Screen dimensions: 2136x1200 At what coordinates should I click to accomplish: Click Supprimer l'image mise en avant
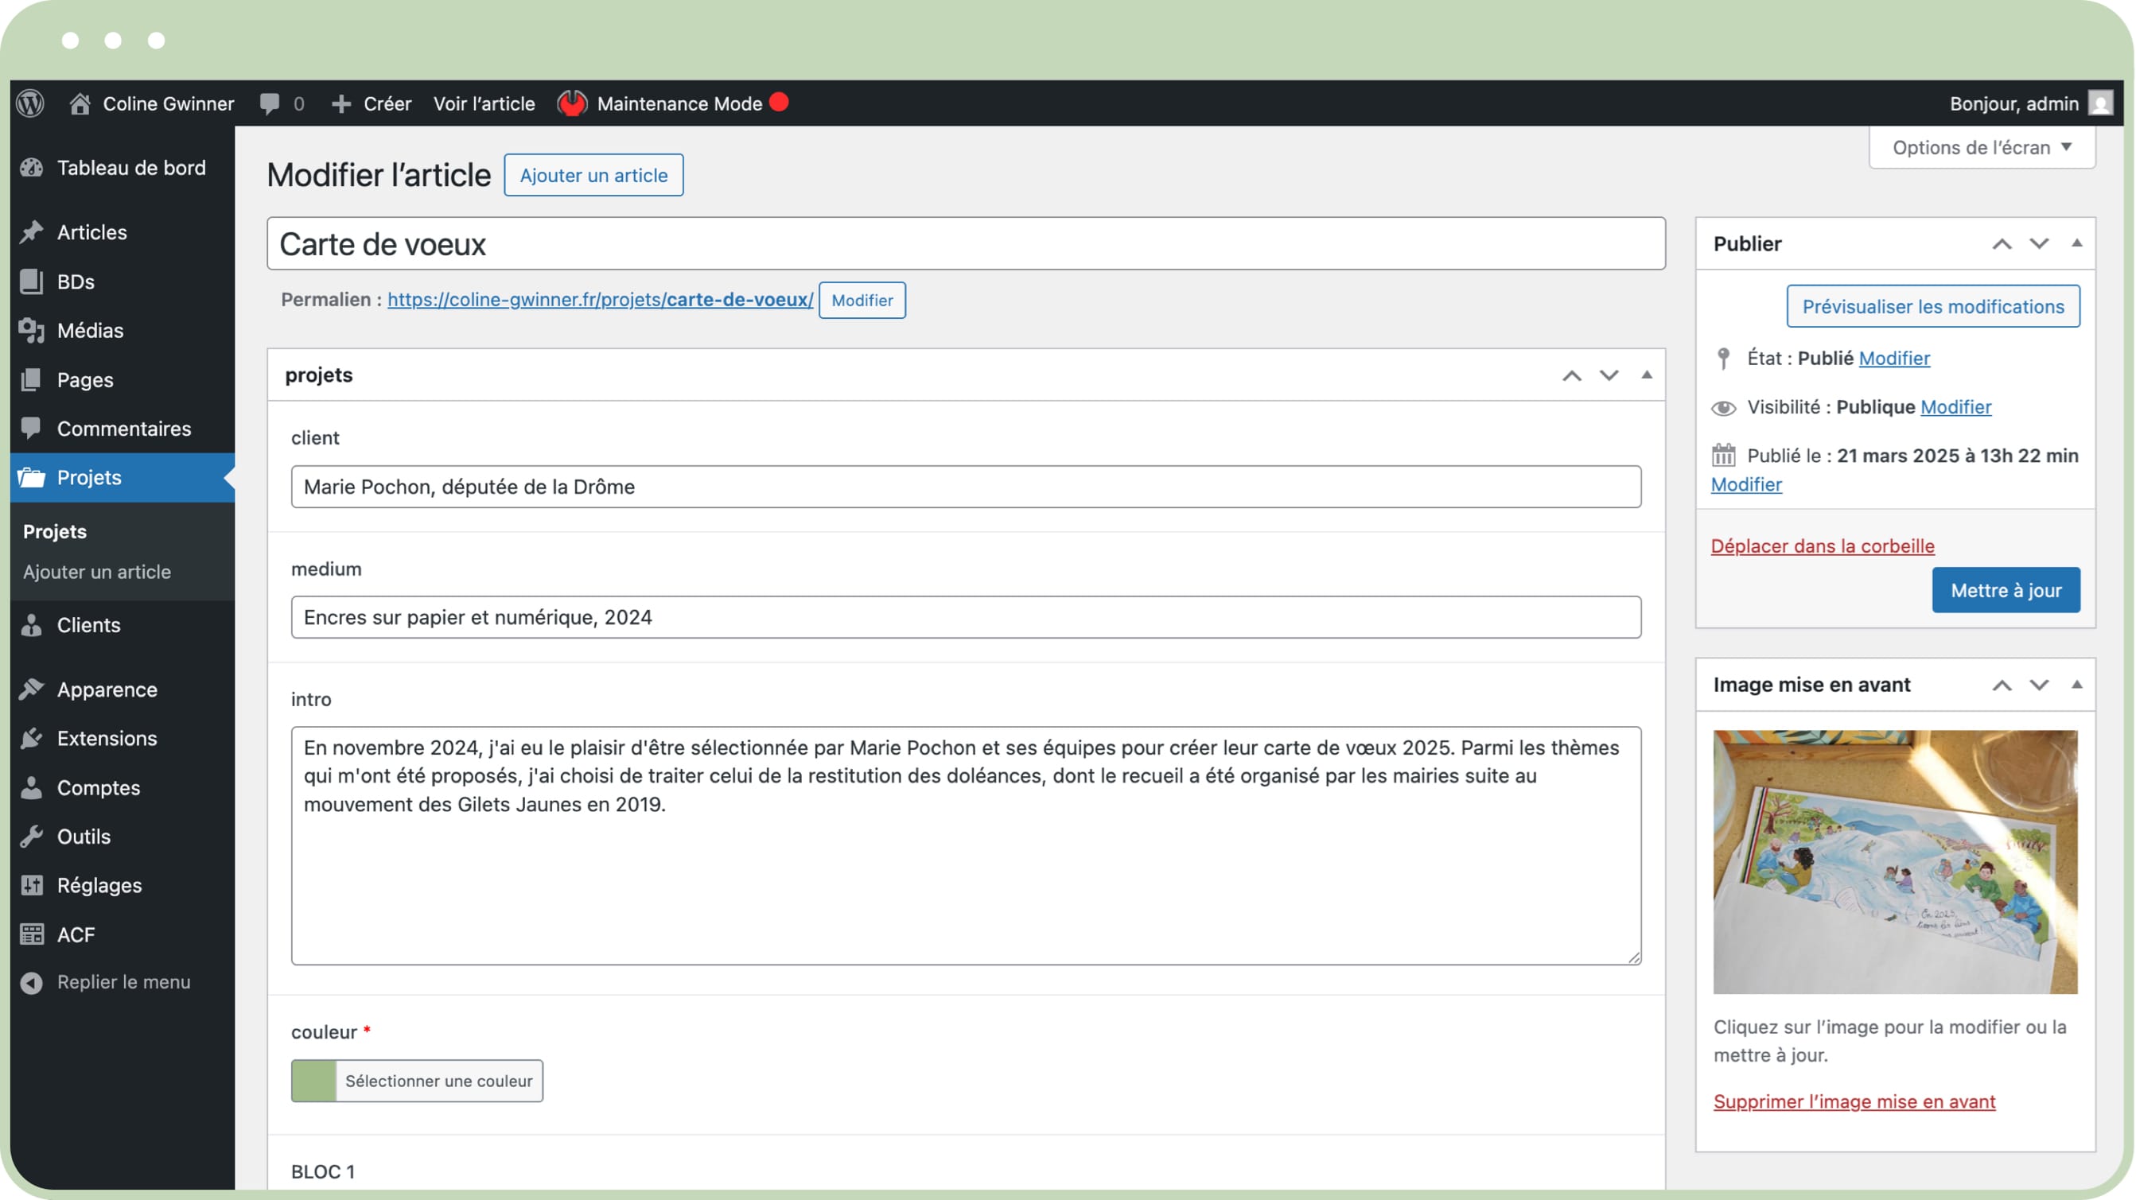point(1854,1101)
